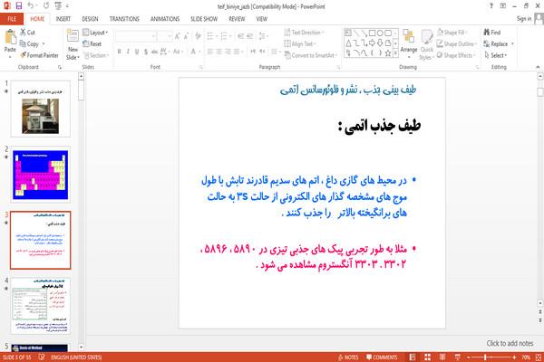544x362 pixels.
Task: Click spell check icon in status bar
Action: [42, 357]
